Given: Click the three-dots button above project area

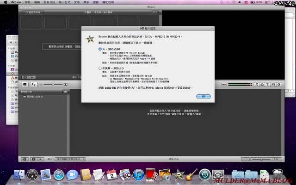Looking at the screenshot, I should coord(154,12).
